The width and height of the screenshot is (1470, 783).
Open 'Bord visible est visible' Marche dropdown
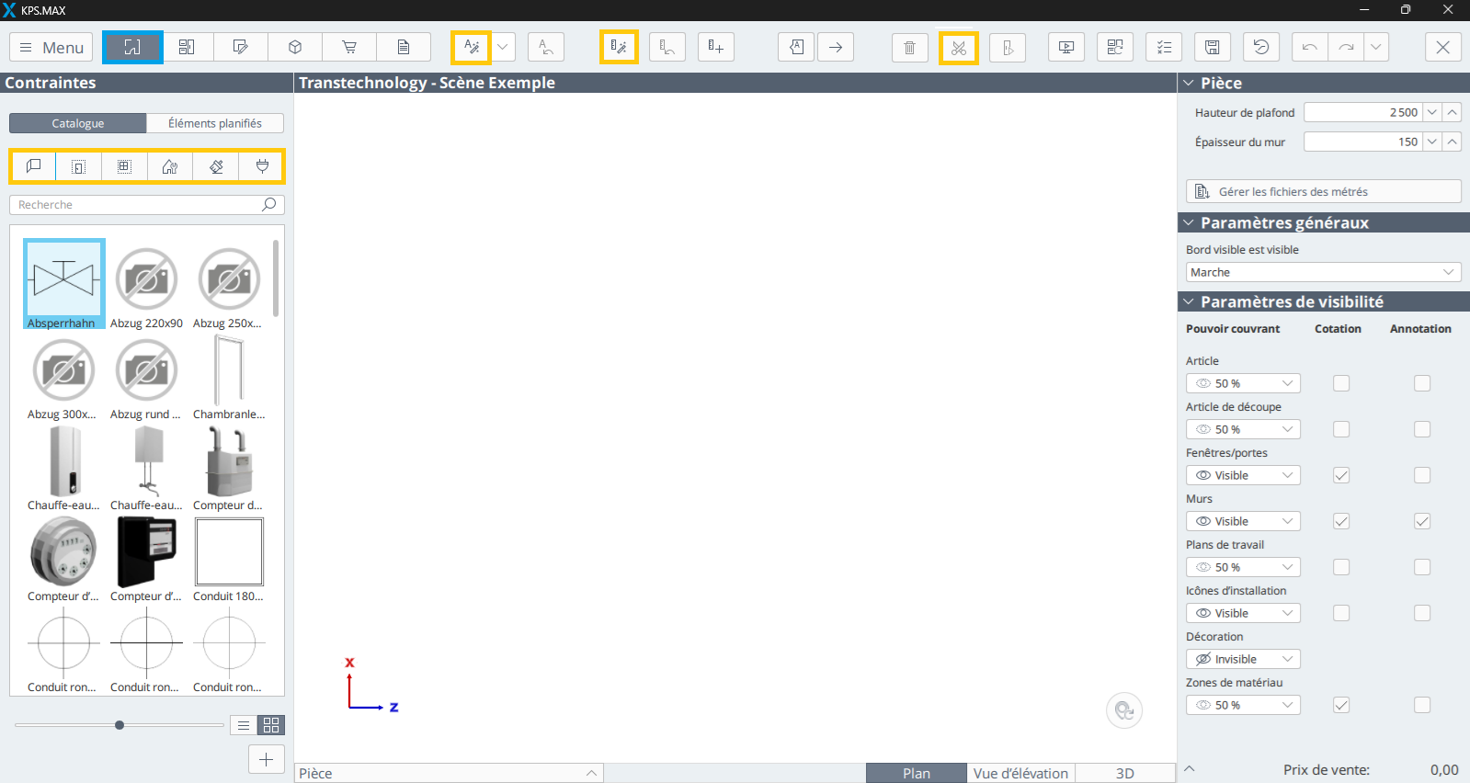[x=1323, y=272]
